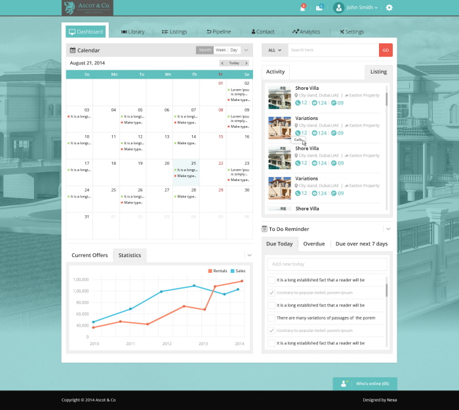The image size is (459, 410).
Task: Open the notifications bell icon
Action: coord(302,8)
